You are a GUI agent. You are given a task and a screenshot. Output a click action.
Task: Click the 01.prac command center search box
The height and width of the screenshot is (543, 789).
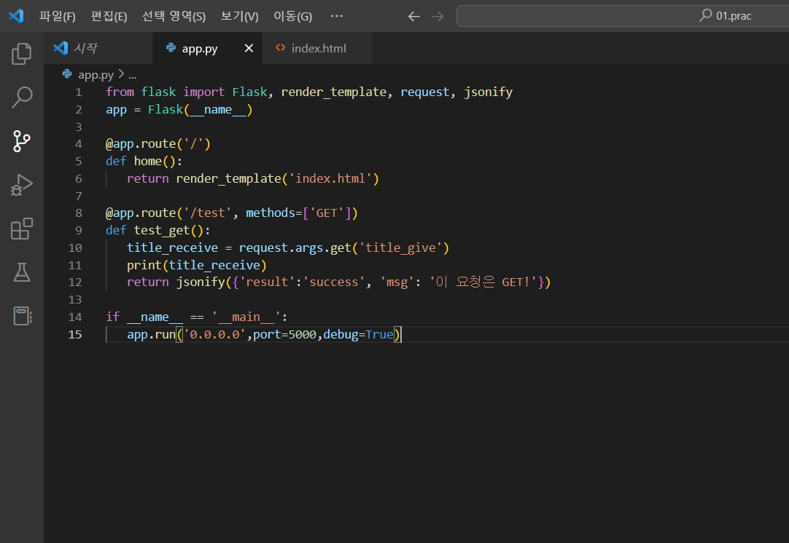[x=623, y=16]
